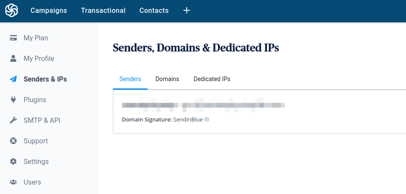Click the Support lifebuoy icon
Image resolution: width=406 pixels, height=194 pixels.
click(x=13, y=141)
